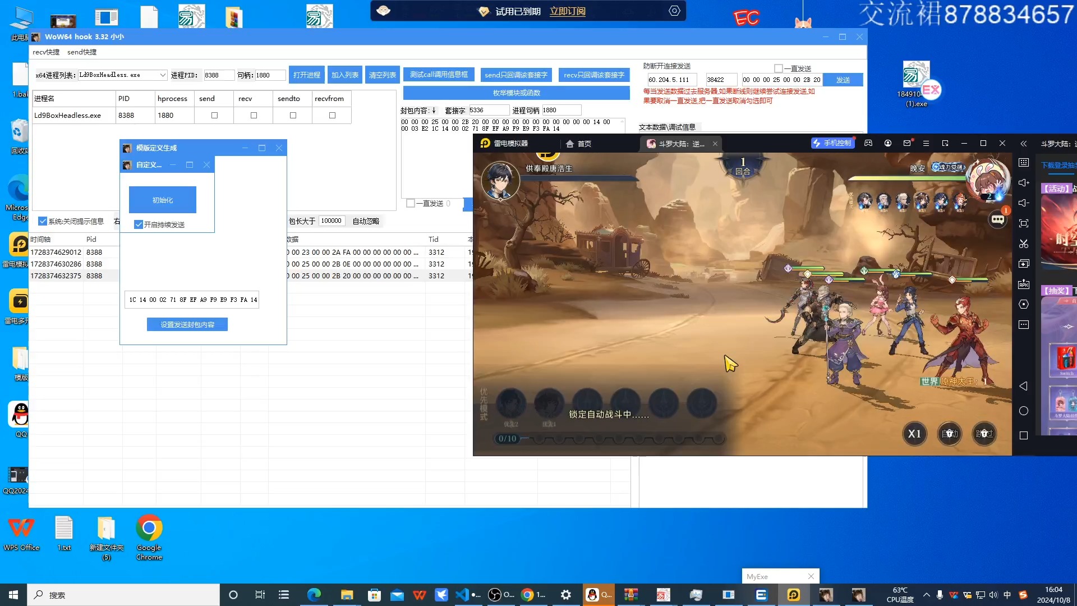Open Microsoft Edge from the taskbar
The image size is (1077, 606).
[x=314, y=595]
